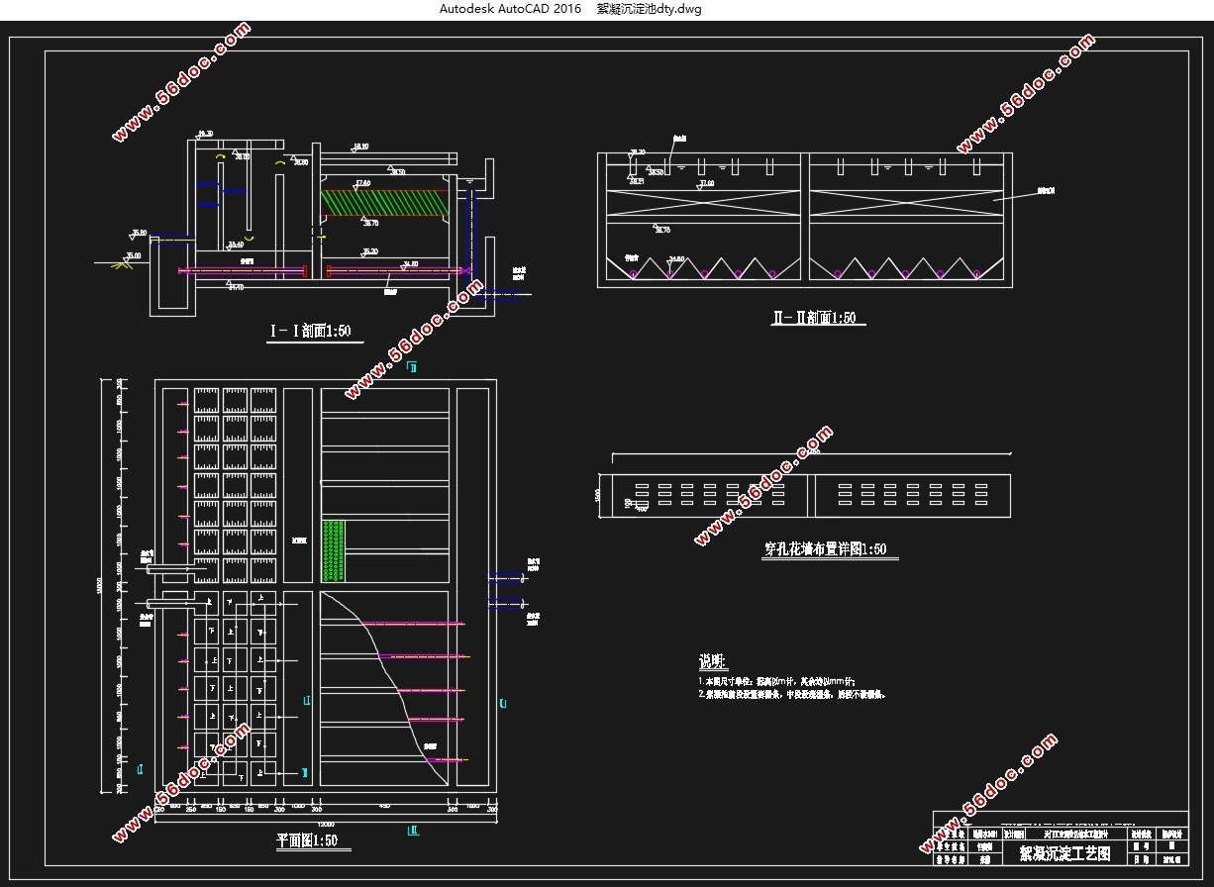Select the '穿孔花墙布置详图1:50' detail label
1214x887 pixels.
tap(825, 548)
